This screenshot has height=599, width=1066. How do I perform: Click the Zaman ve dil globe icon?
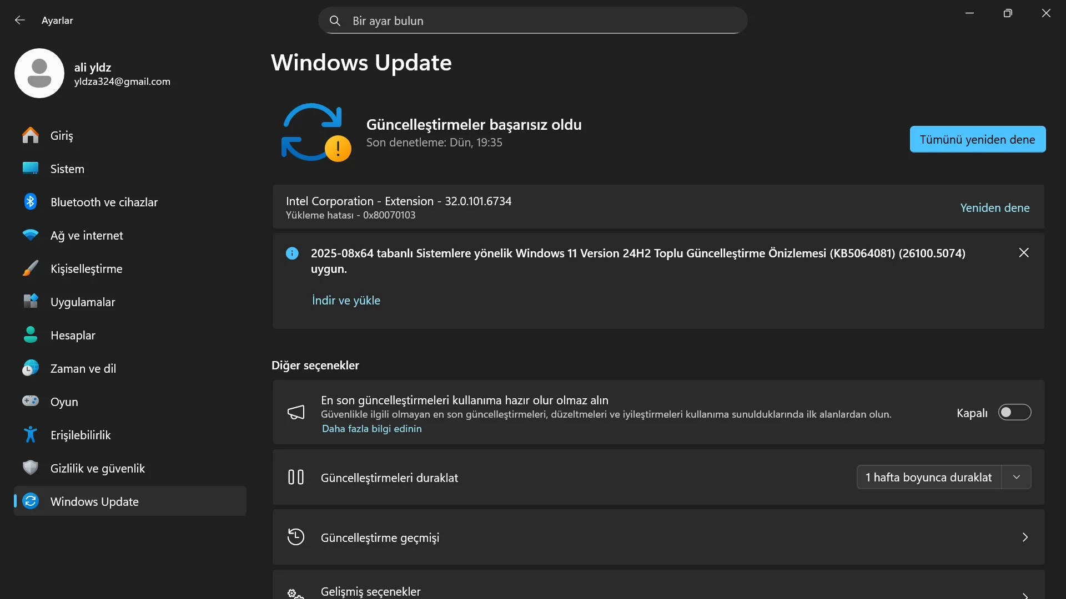click(x=31, y=368)
